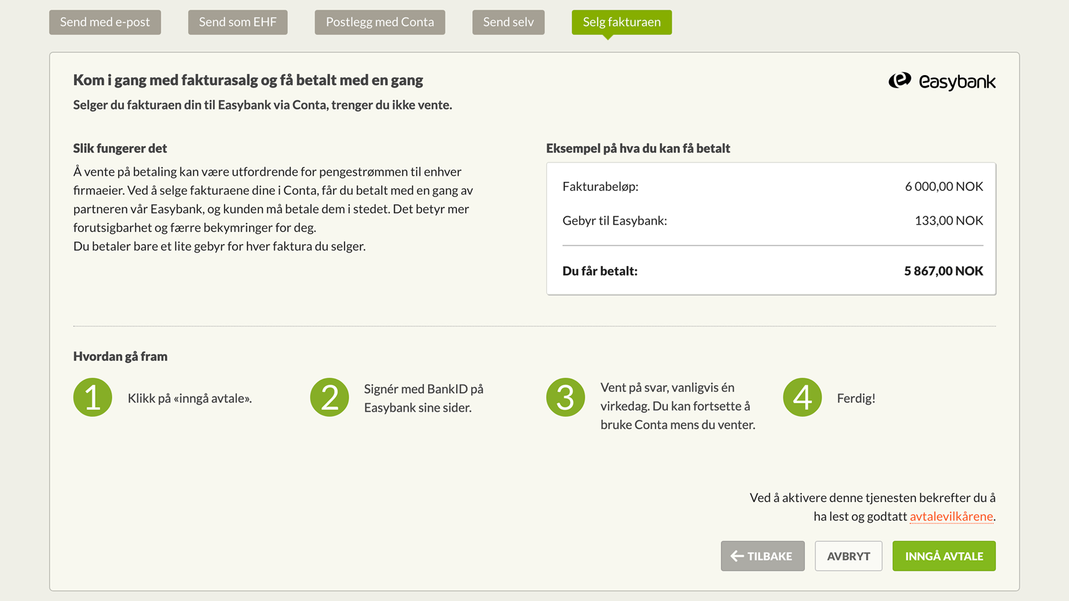This screenshot has height=601, width=1069.
Task: Switch to the Send med e-post tab
Action: (x=105, y=22)
